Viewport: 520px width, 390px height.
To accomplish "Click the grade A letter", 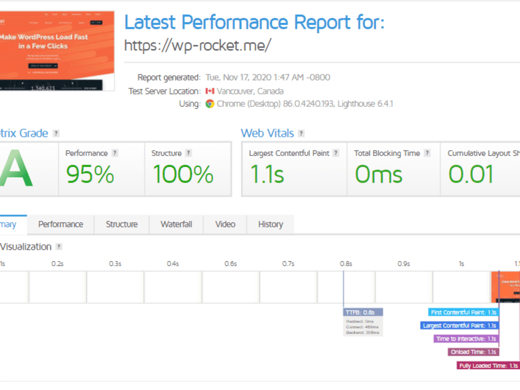I will click(x=17, y=168).
